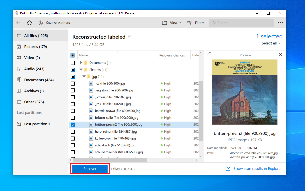
Task: Click the Documents icon in sidebar
Action: coord(19,80)
